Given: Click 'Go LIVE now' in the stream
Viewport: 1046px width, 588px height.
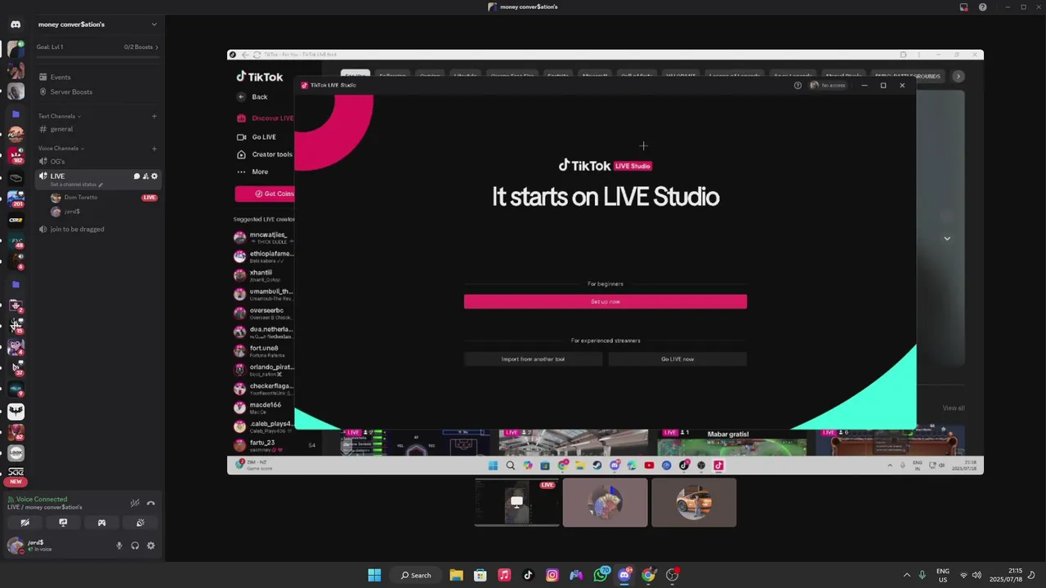Looking at the screenshot, I should click(x=677, y=359).
